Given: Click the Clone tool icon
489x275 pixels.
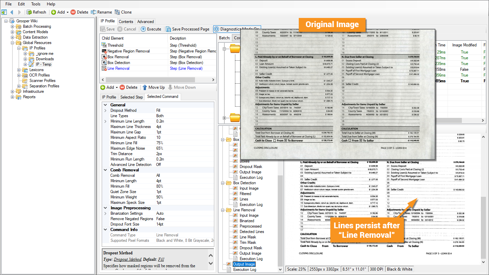Looking at the screenshot, I should tap(117, 12).
